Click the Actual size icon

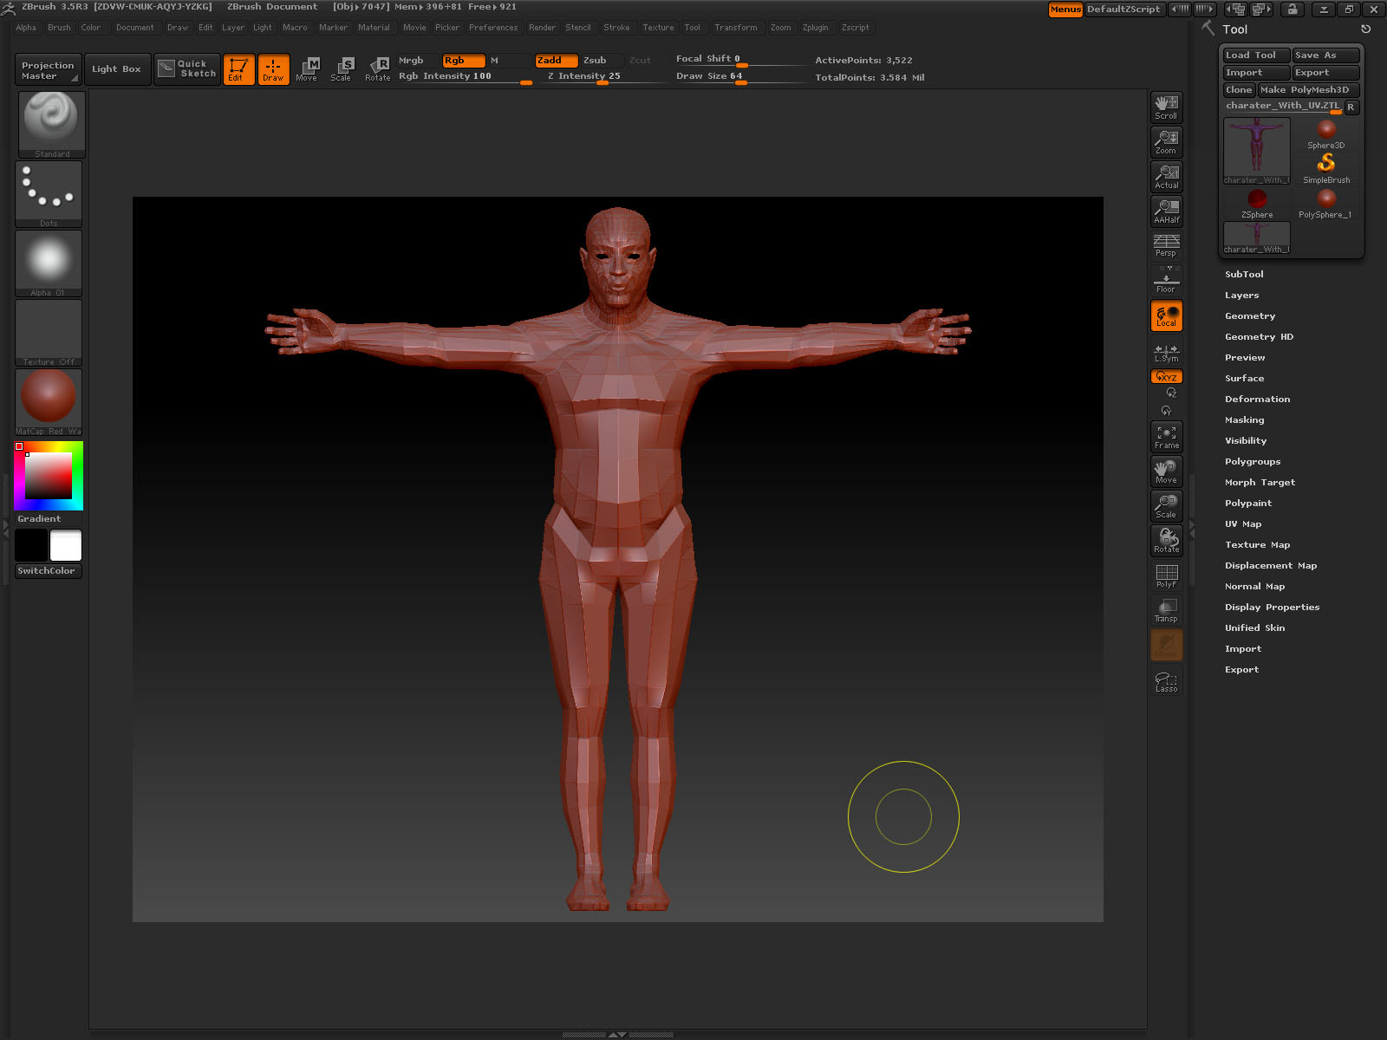(1166, 177)
